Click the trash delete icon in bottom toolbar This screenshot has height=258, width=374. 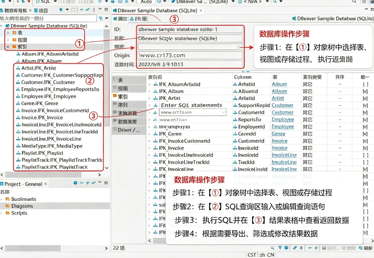coord(301,248)
